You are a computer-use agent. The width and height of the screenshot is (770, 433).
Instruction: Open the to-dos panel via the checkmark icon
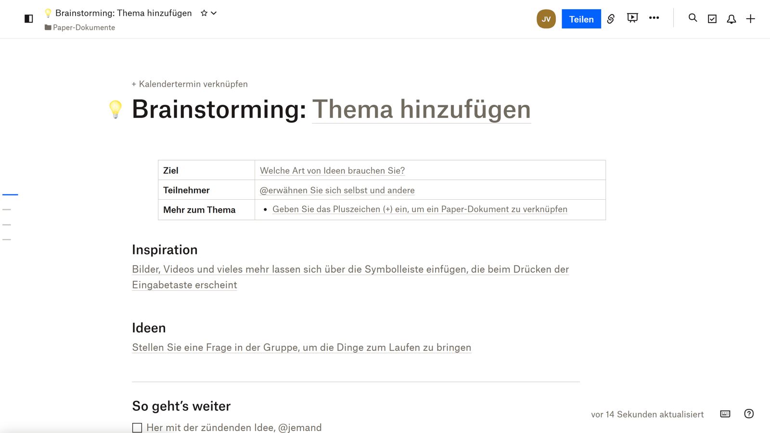pos(712,18)
